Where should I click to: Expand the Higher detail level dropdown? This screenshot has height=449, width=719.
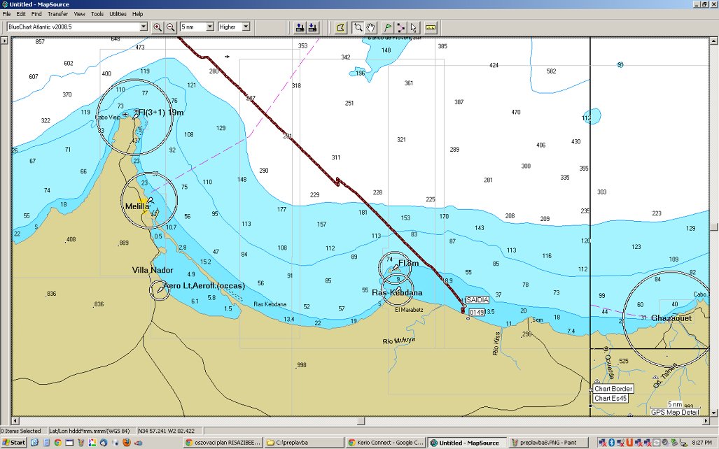(246, 27)
